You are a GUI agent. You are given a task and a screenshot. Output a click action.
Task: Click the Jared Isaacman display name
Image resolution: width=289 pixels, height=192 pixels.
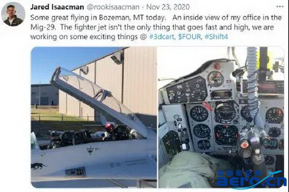pyautogui.click(x=57, y=7)
